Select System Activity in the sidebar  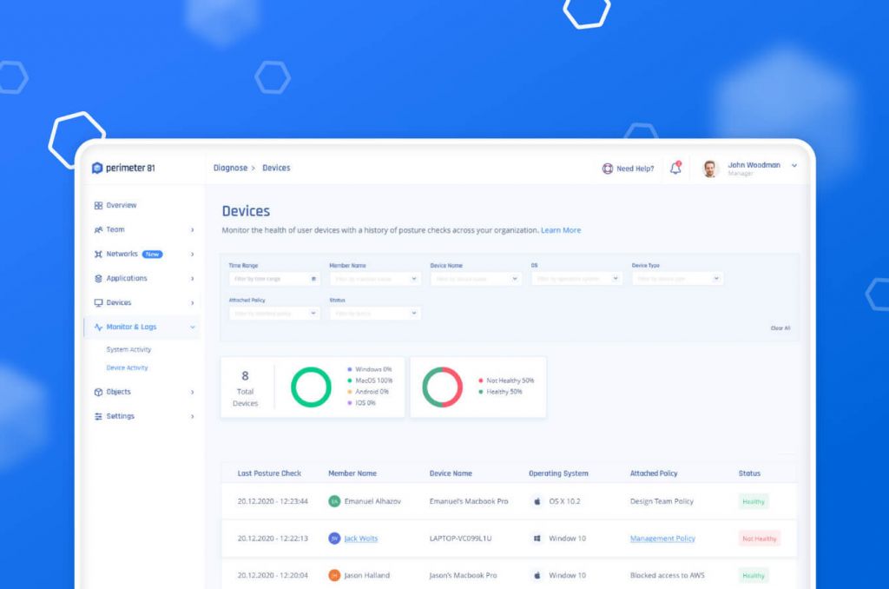[128, 349]
